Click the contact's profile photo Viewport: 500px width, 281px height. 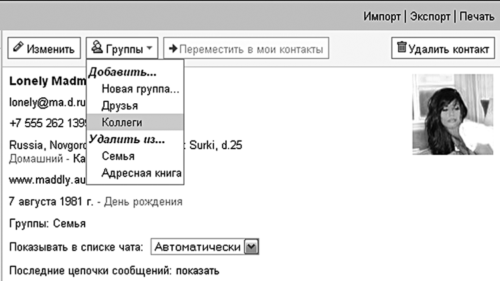[451, 115]
